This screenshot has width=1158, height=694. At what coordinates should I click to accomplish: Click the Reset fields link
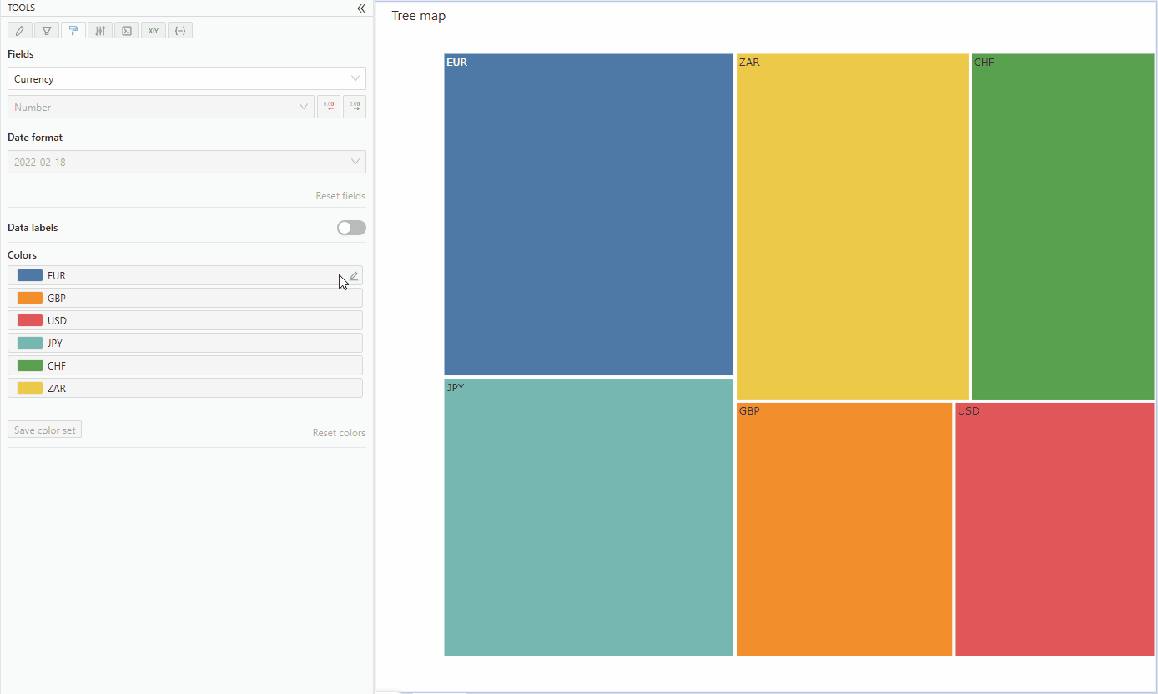click(x=340, y=196)
